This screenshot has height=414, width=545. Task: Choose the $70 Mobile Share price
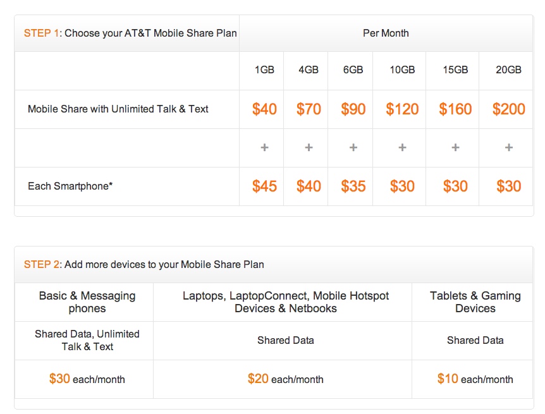309,109
